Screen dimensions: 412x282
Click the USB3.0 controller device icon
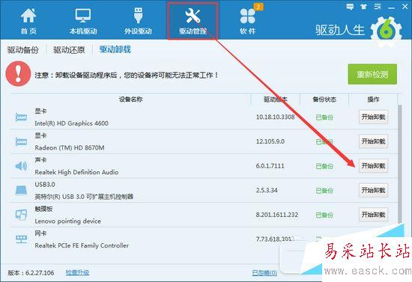point(21,190)
